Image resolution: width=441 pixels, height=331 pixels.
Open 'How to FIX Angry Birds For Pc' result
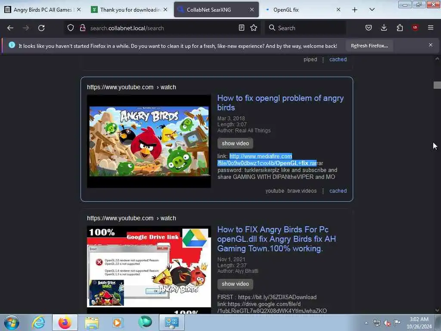pos(276,239)
